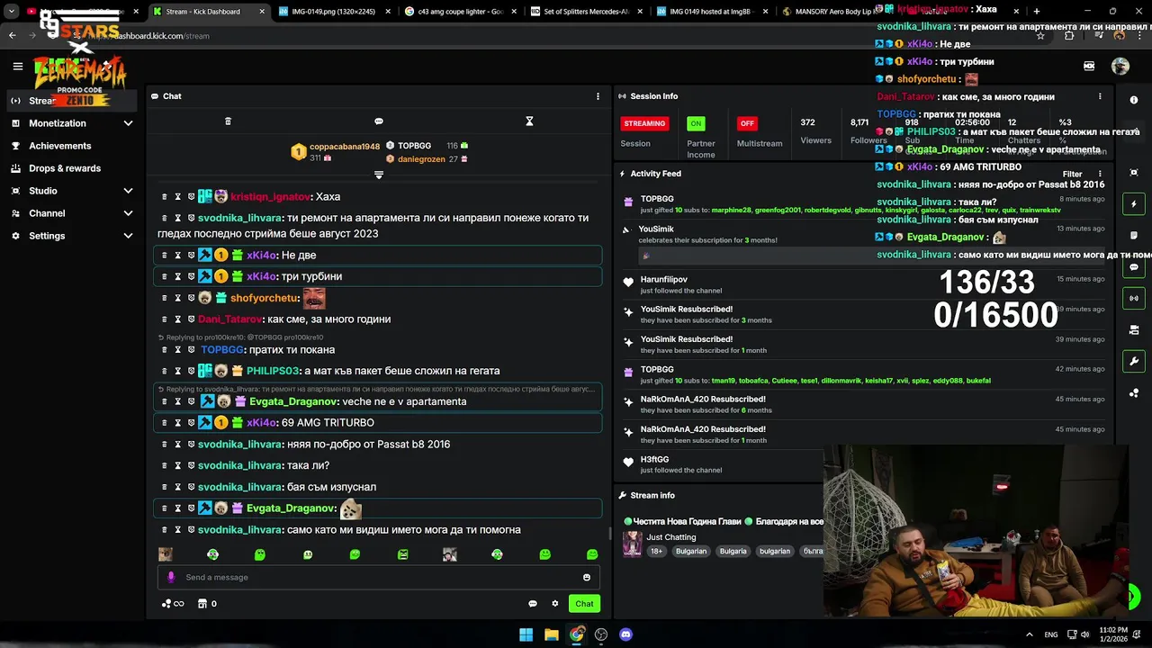This screenshot has width=1152, height=648.
Task: Toggle Activity Feed lightning icon in right sidebar
Action: (1134, 203)
